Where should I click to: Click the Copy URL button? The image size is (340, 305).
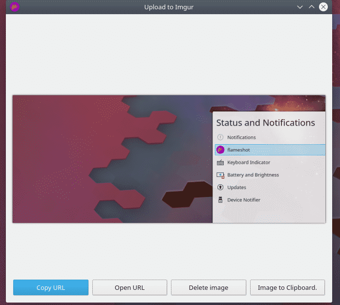coord(51,287)
